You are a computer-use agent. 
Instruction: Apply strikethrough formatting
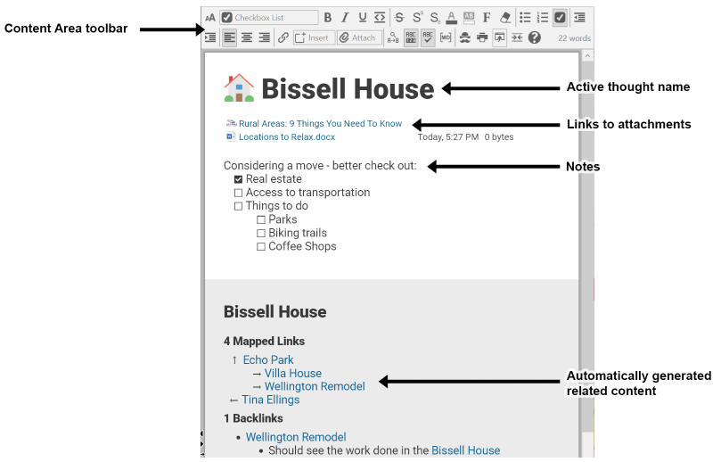point(398,17)
